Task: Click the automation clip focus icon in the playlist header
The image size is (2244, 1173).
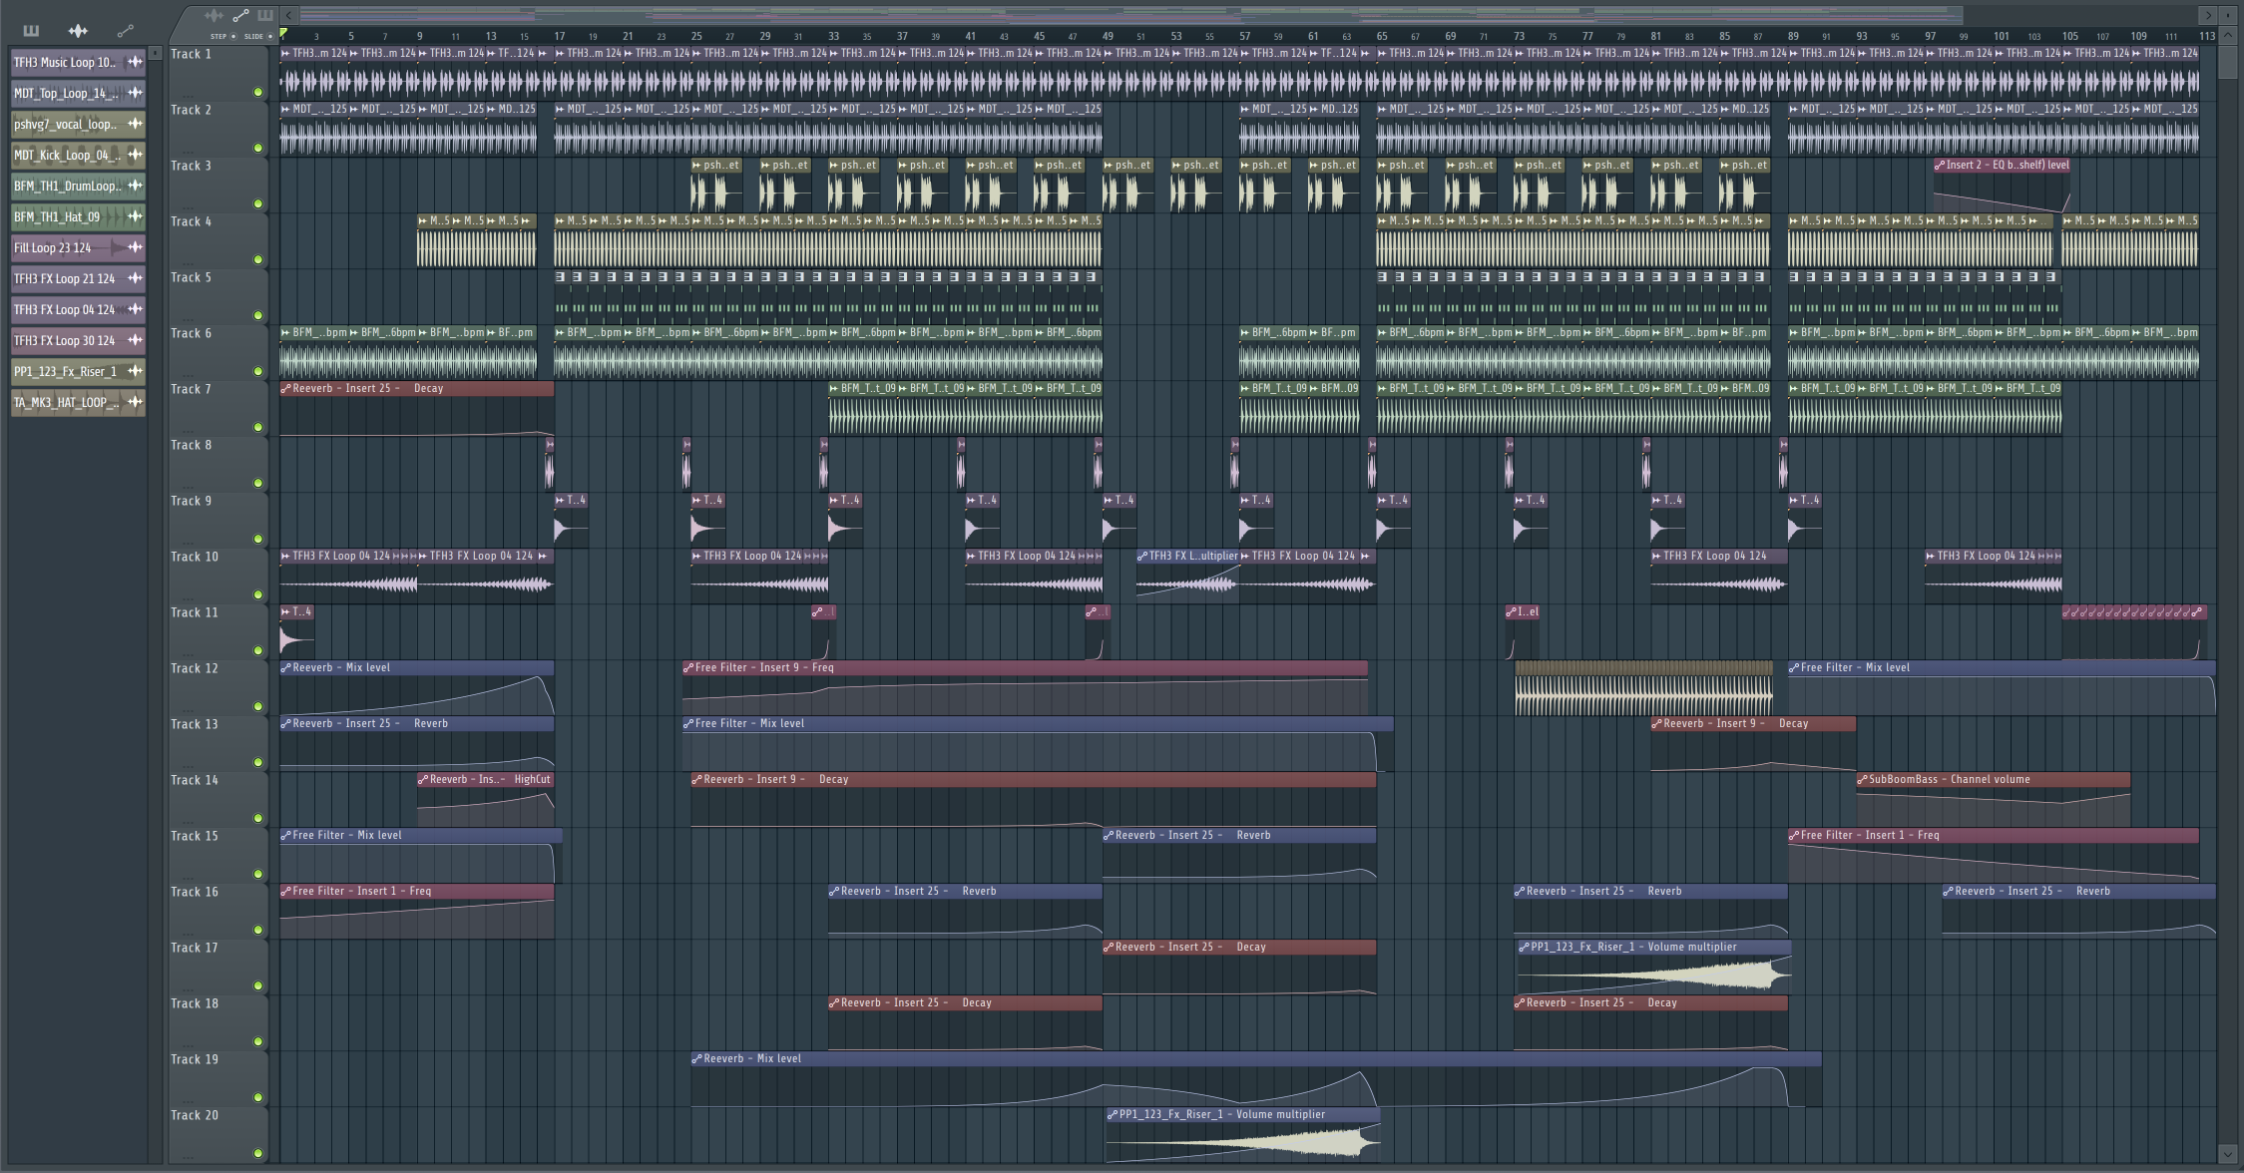Action: [240, 15]
